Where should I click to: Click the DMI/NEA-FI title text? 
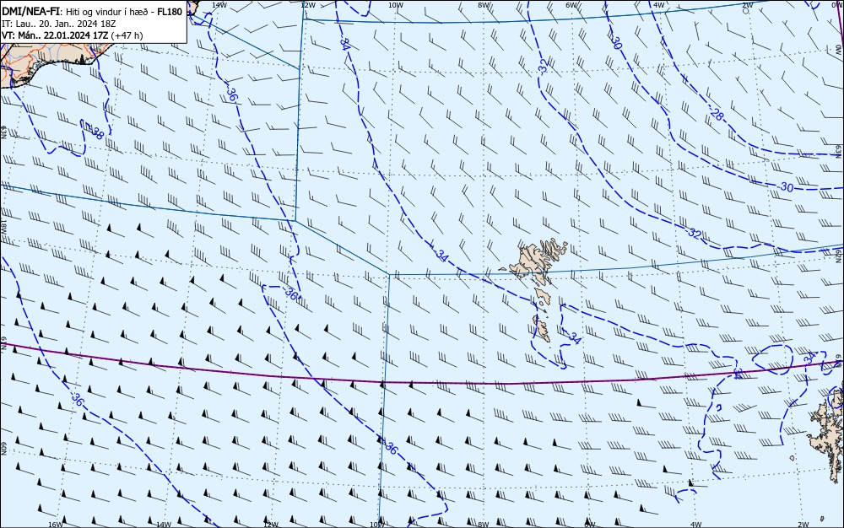coord(31,12)
